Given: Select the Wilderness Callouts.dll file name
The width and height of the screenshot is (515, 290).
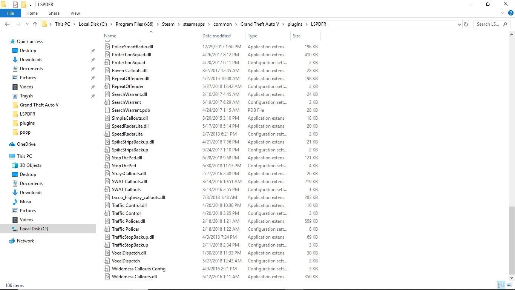Looking at the screenshot, I should (134, 277).
